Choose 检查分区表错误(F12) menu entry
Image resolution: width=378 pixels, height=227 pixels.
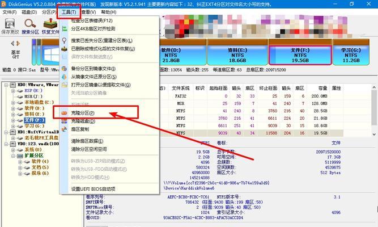[x=92, y=20]
